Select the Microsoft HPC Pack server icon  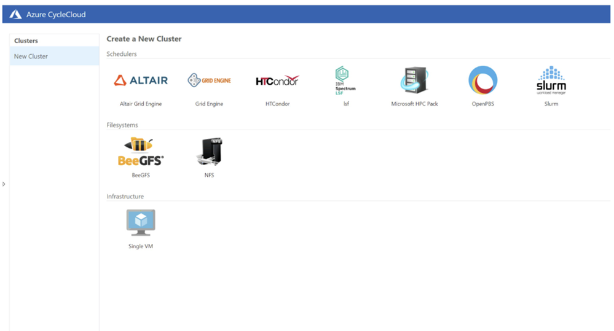[414, 80]
